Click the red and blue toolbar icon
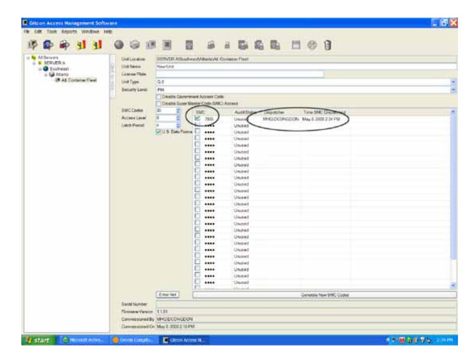 click(64, 45)
